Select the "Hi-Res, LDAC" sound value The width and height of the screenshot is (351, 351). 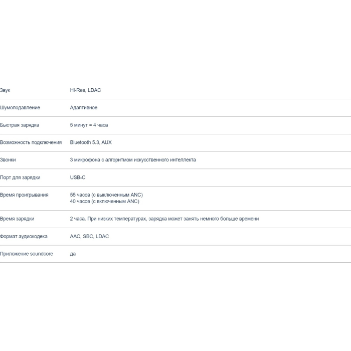85,90
